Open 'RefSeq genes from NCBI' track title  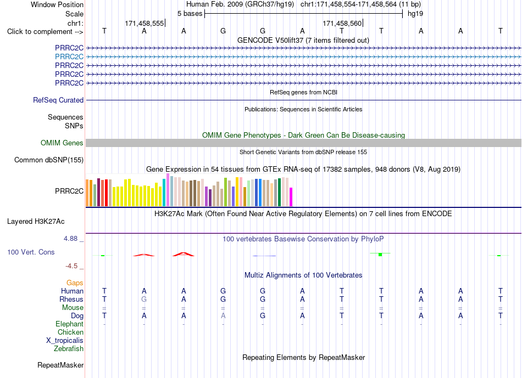pyautogui.click(x=303, y=92)
